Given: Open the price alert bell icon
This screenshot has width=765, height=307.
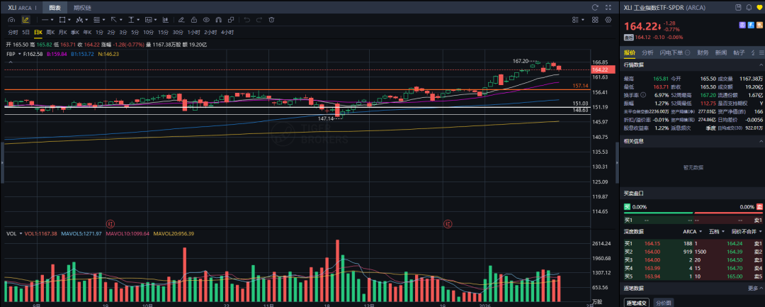Looking at the screenshot, I should (x=749, y=7).
